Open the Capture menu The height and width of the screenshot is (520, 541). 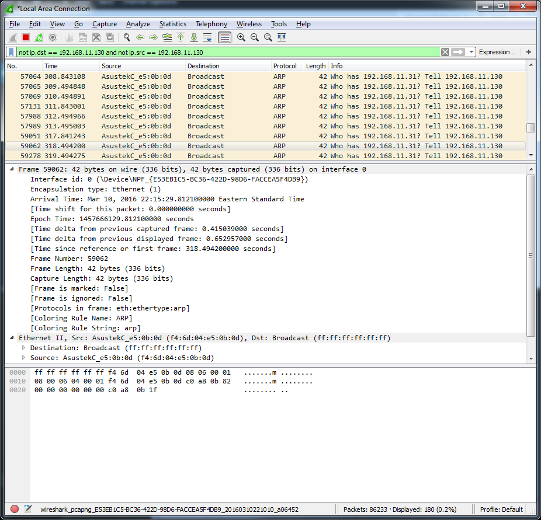(x=105, y=24)
